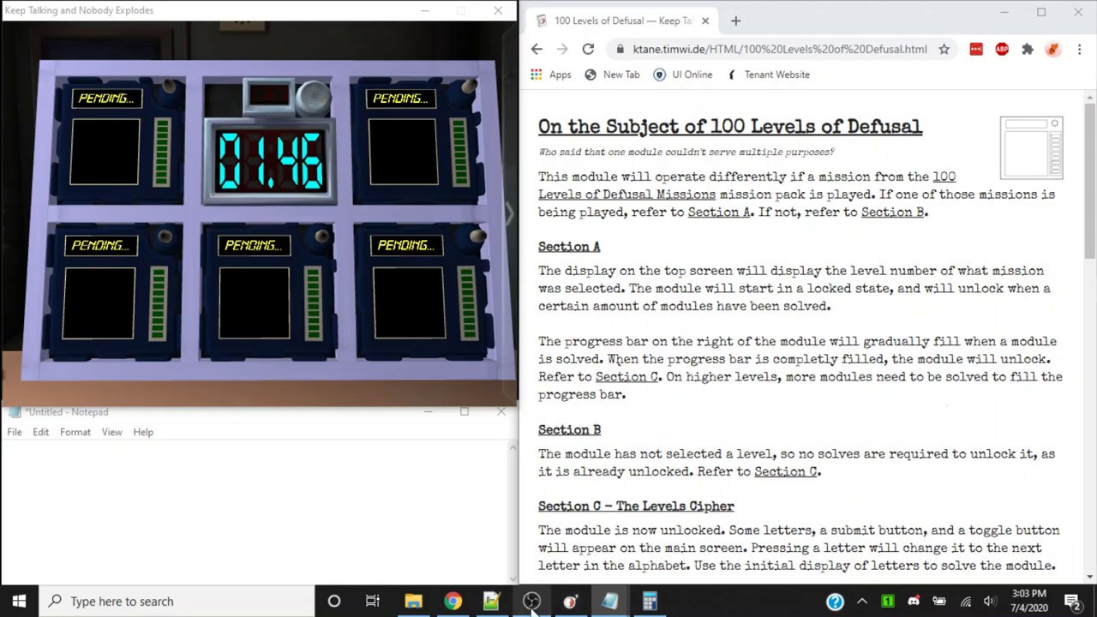Click the battery power tray icon

point(939,602)
